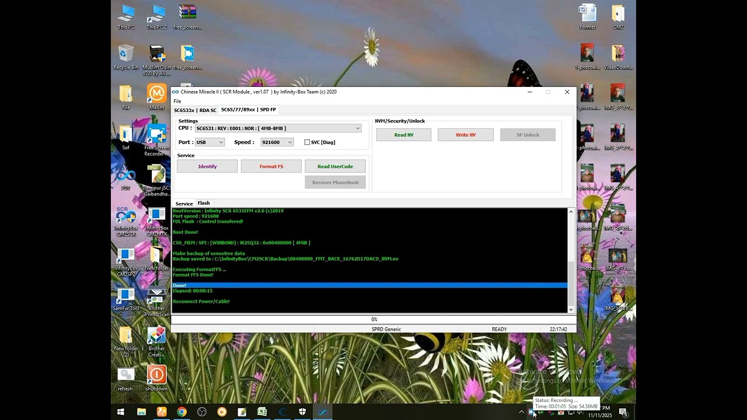Image resolution: width=747 pixels, height=420 pixels.
Task: Open the File menu
Action: [x=177, y=101]
